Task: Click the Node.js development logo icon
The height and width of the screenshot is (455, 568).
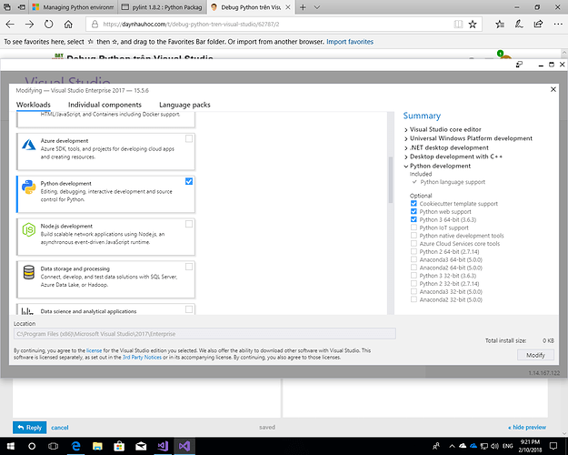Action: [28, 229]
